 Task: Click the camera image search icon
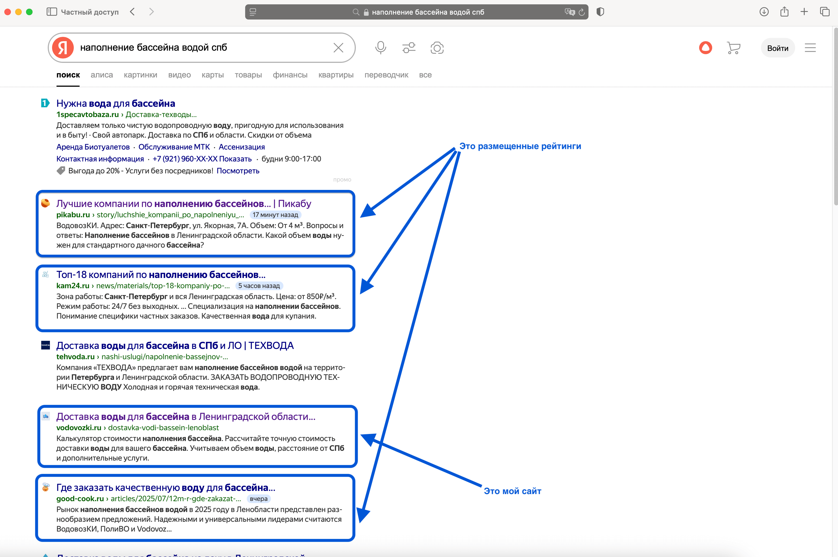pyautogui.click(x=437, y=48)
